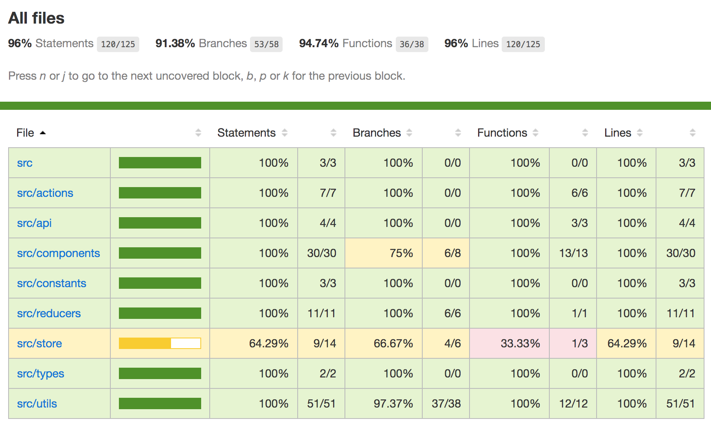Open src/components coverage details
Screen dimensions: 711x423
click(x=58, y=253)
